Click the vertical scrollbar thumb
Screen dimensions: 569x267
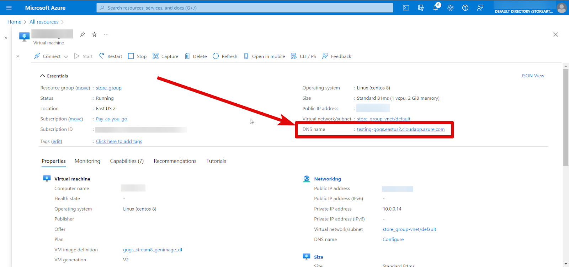[566, 117]
